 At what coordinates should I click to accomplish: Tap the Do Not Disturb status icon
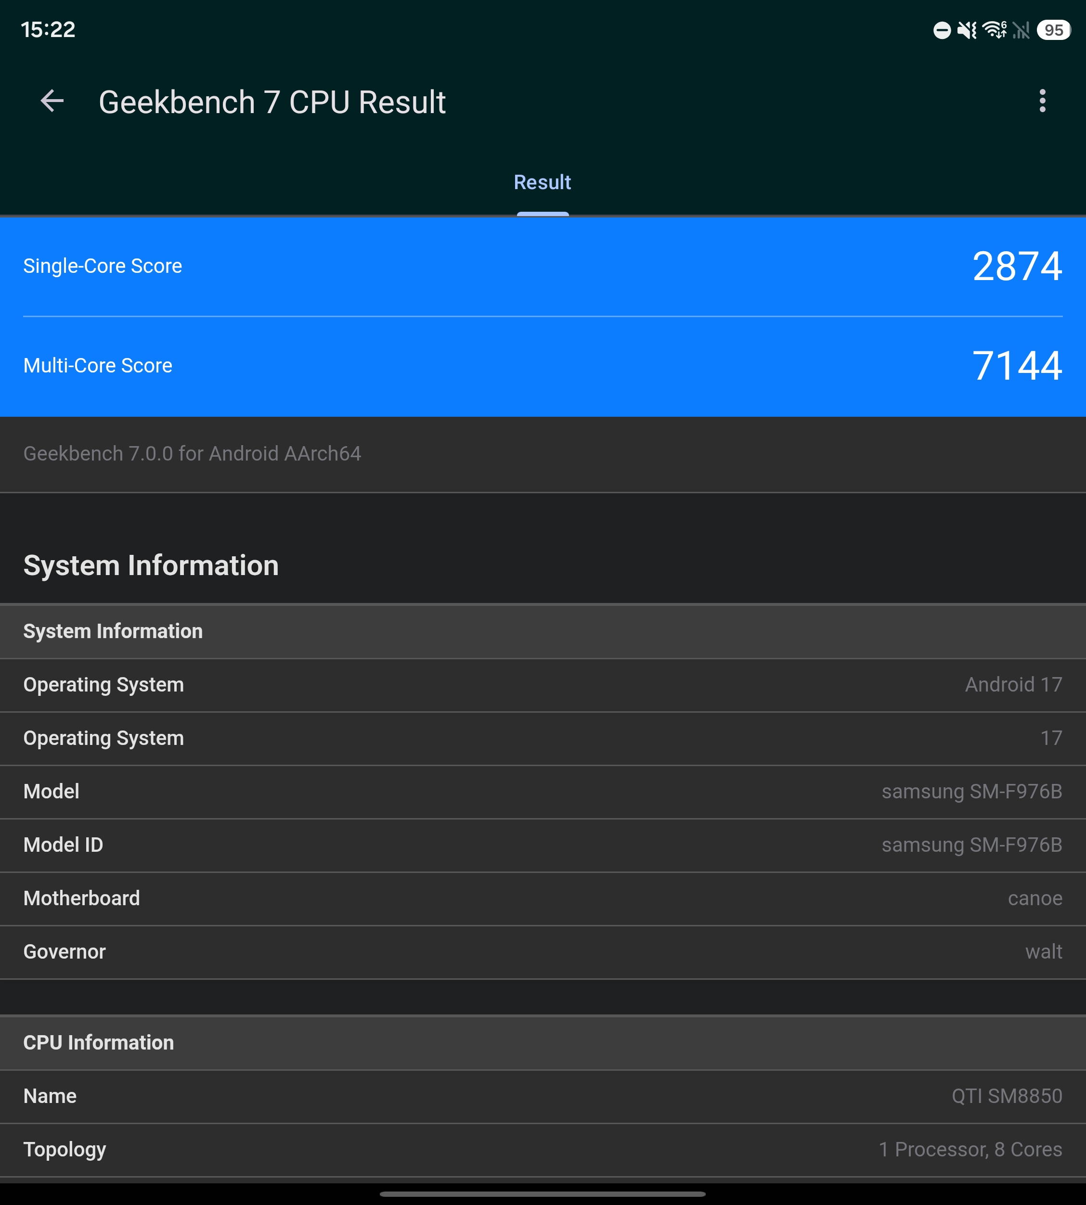click(x=942, y=30)
